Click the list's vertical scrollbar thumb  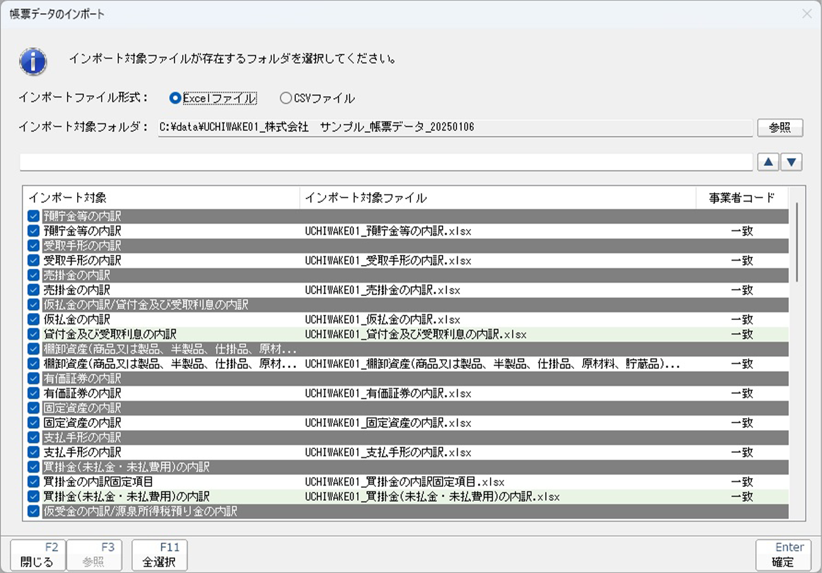[797, 242]
